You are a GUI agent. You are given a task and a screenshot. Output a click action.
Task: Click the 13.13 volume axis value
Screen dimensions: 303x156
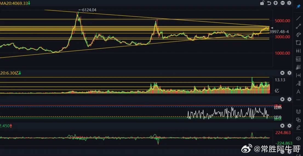click(x=280, y=80)
